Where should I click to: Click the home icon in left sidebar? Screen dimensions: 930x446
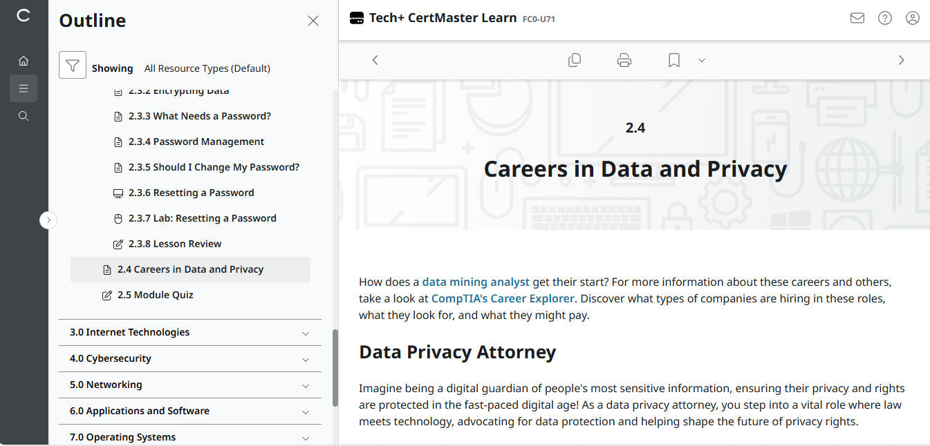click(x=24, y=61)
